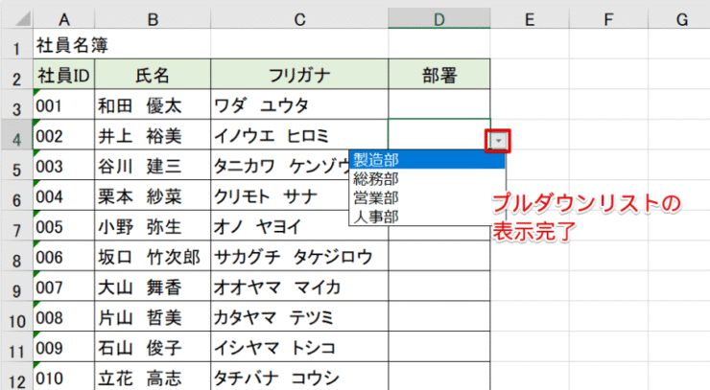Select column G header
Image resolution: width=710 pixels, height=390 pixels.
click(x=679, y=19)
